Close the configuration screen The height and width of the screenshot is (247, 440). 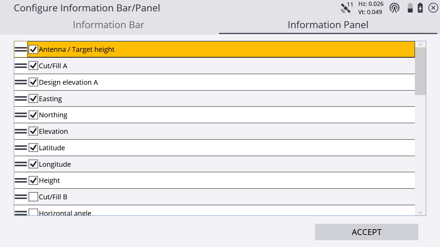433,8
